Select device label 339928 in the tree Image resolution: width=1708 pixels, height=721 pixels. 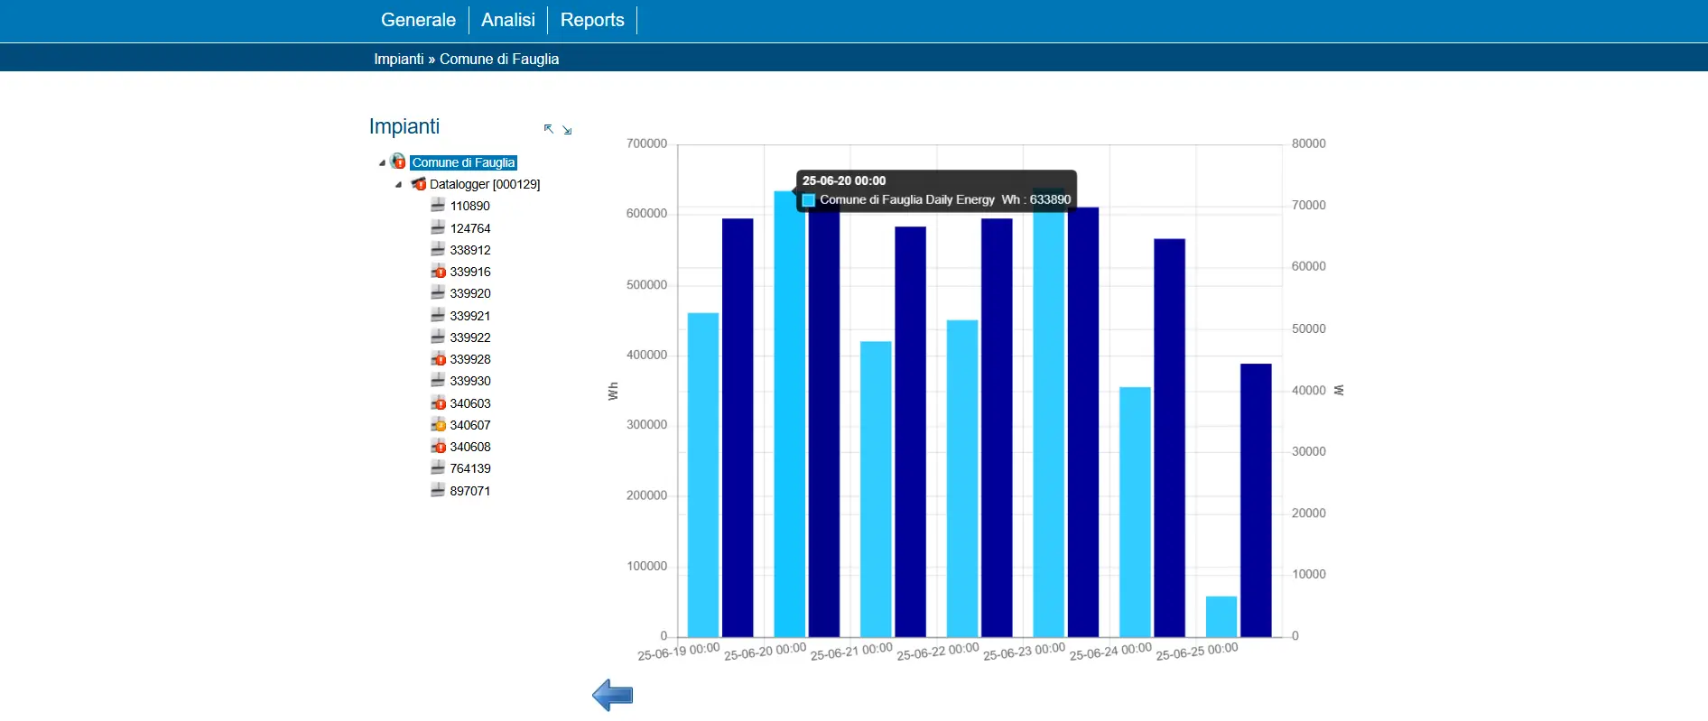click(x=470, y=359)
